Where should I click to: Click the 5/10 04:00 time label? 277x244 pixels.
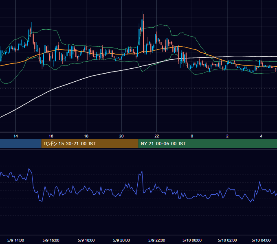tap(261, 240)
